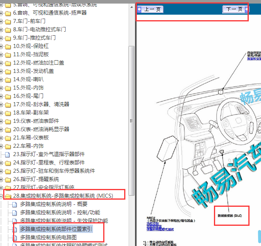The image size is (261, 246).
Task: Click the folder icon for 13.外观-发动机盖
Action: pyautogui.click(x=8, y=72)
